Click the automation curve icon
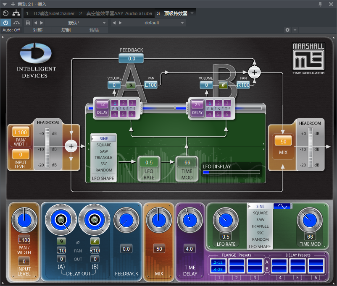Image resolution: width=337 pixels, height=286 pixels. click(x=16, y=23)
